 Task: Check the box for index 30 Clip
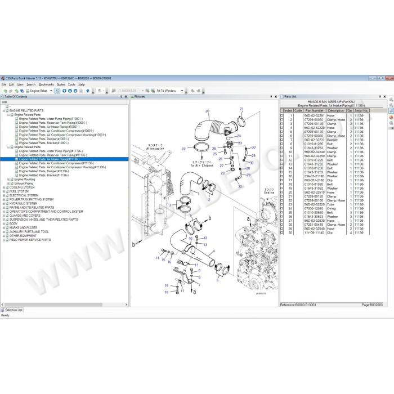(x=281, y=233)
